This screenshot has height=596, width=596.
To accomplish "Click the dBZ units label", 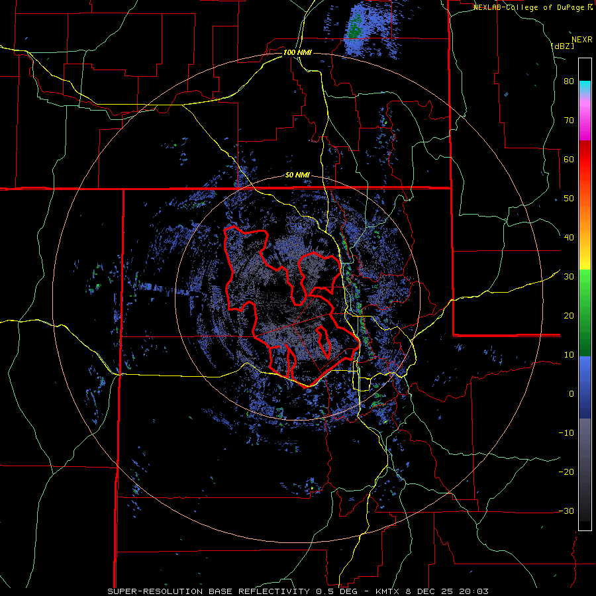I will point(562,46).
